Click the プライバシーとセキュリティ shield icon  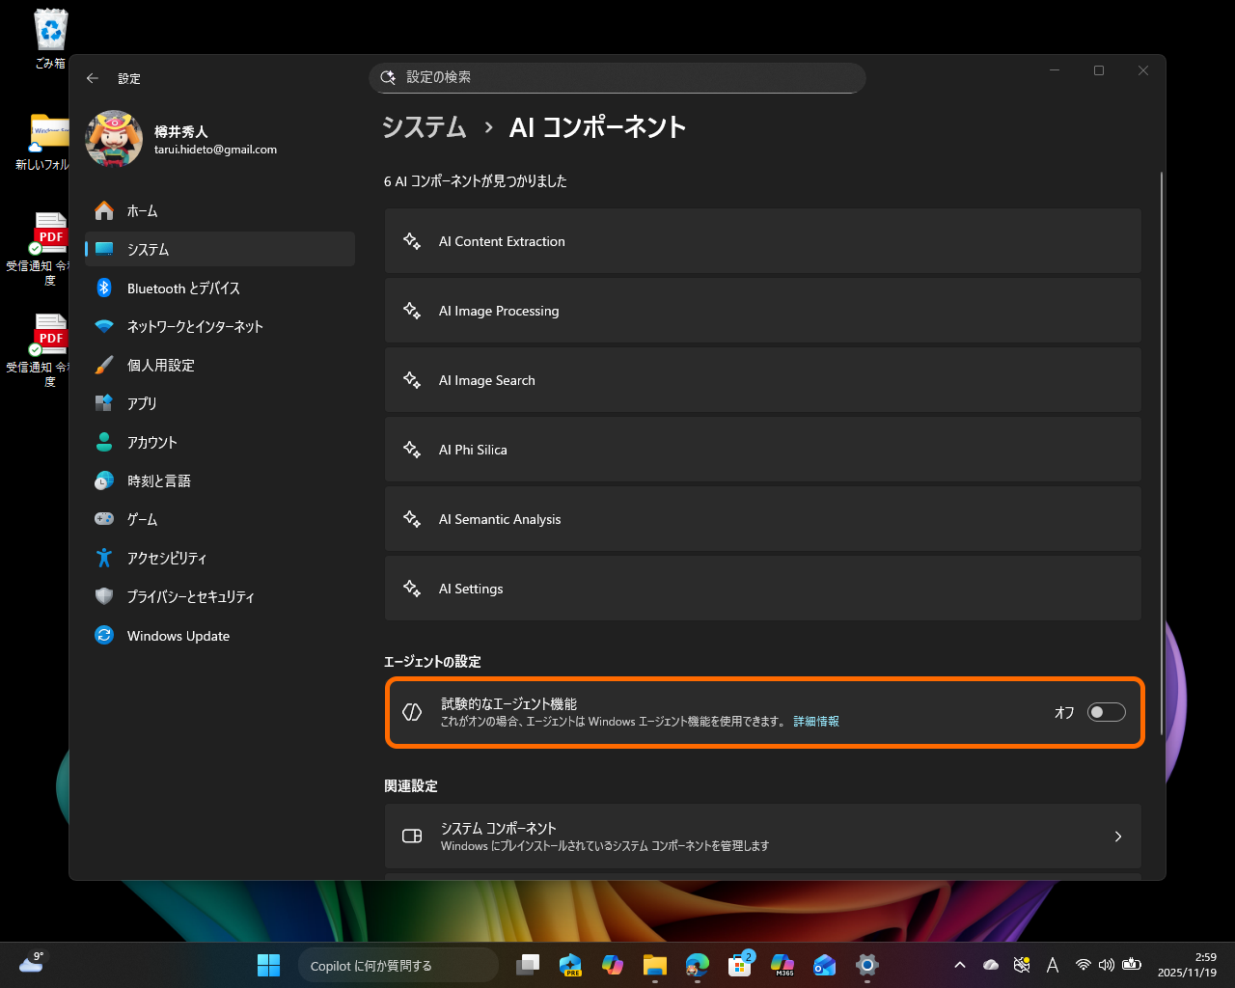104,596
